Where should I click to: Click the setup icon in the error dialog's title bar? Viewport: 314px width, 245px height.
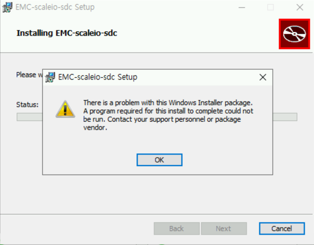pyautogui.click(x=50, y=77)
